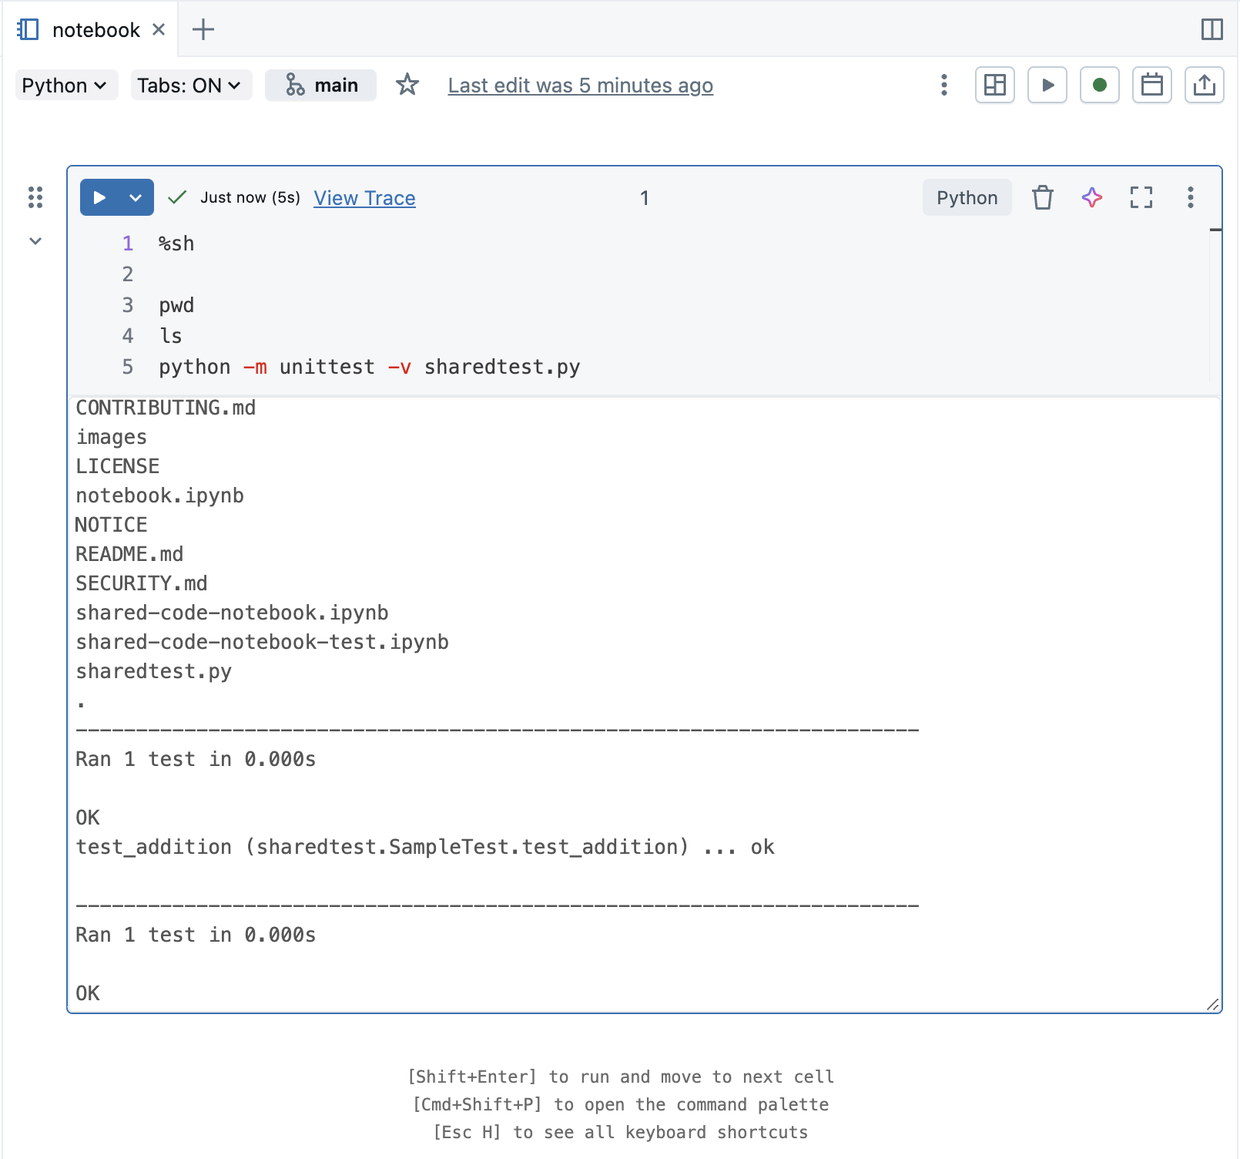Open the Python language selector dropdown
The height and width of the screenshot is (1159, 1240).
click(x=66, y=85)
